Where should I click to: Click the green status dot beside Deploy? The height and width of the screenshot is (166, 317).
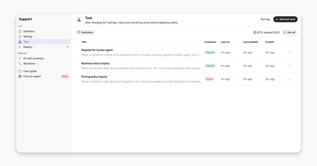68,47
